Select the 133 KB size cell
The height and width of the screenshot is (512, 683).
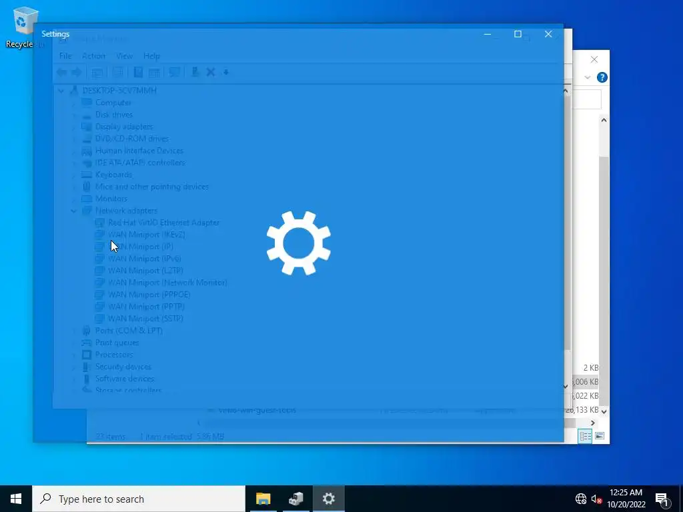coord(582,410)
